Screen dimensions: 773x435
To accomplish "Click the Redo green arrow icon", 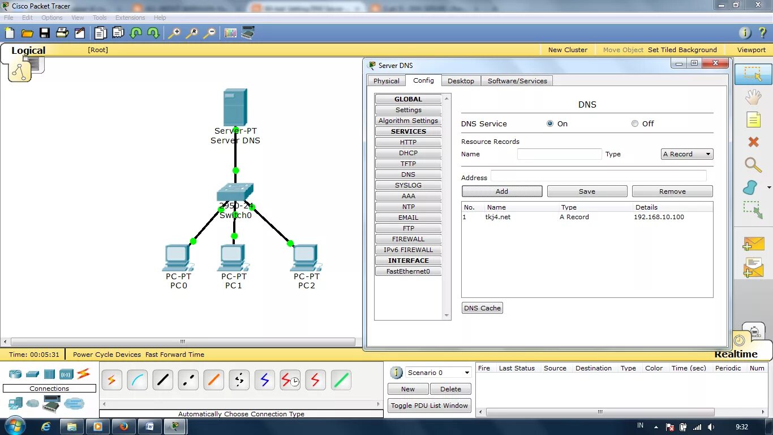I will point(153,33).
